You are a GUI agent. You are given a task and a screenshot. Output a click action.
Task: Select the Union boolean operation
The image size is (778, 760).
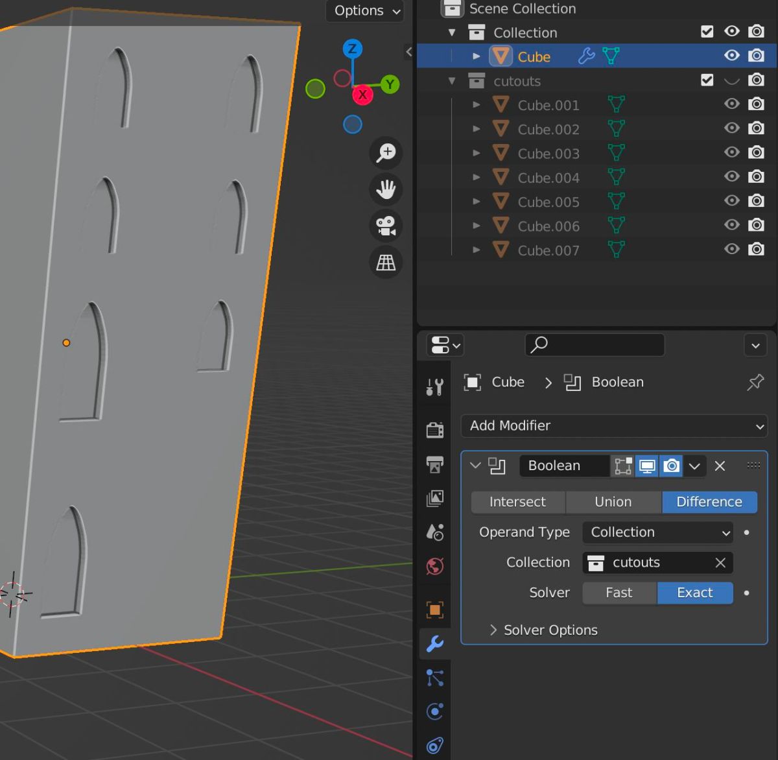(x=613, y=502)
